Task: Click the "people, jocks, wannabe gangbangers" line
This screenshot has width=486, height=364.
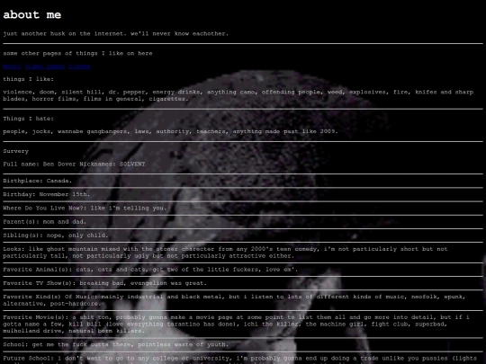Action: click(170, 131)
